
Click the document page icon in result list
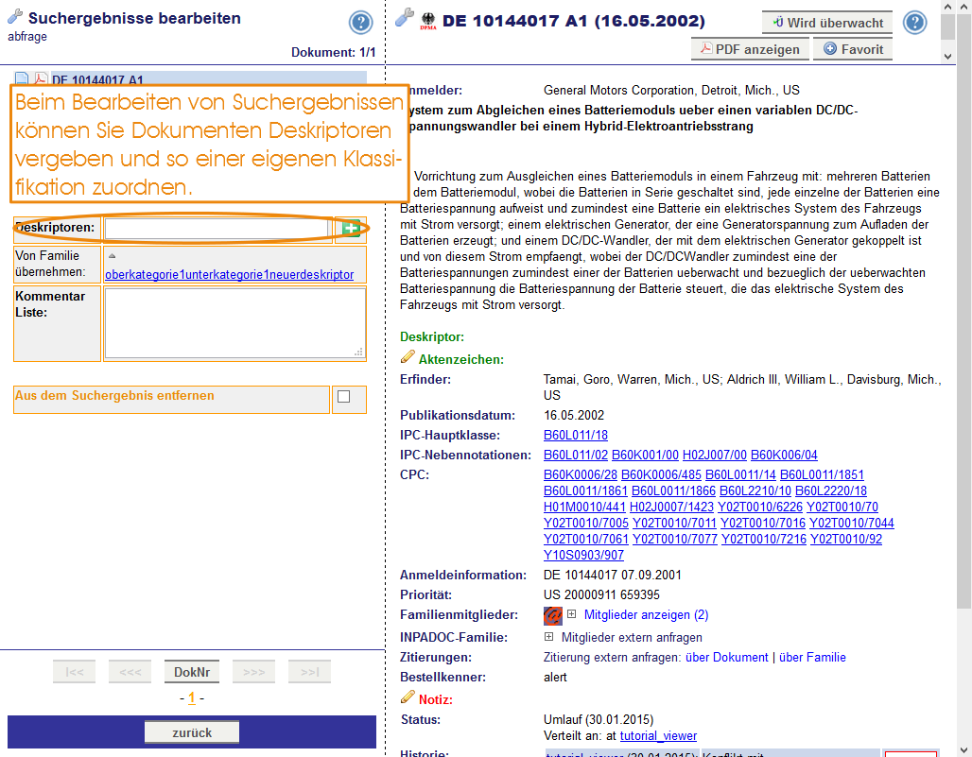coord(22,78)
